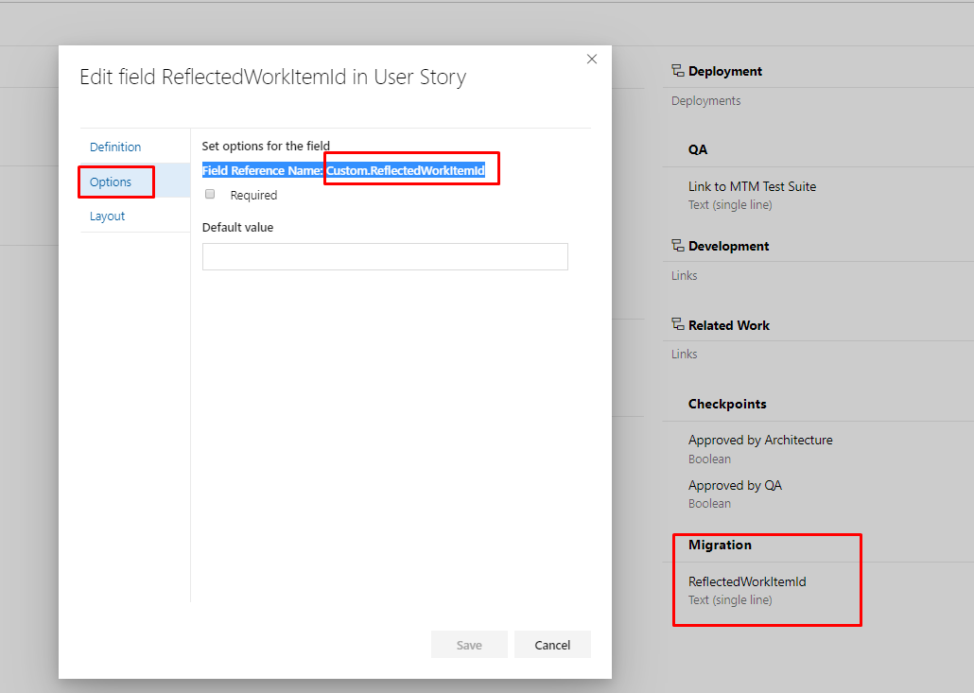This screenshot has height=693, width=974.
Task: Click the Save button
Action: 469,644
